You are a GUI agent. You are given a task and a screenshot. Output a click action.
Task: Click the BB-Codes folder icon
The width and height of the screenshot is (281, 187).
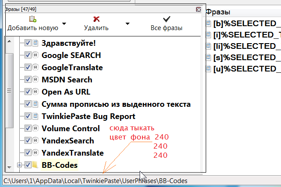pos(35,165)
